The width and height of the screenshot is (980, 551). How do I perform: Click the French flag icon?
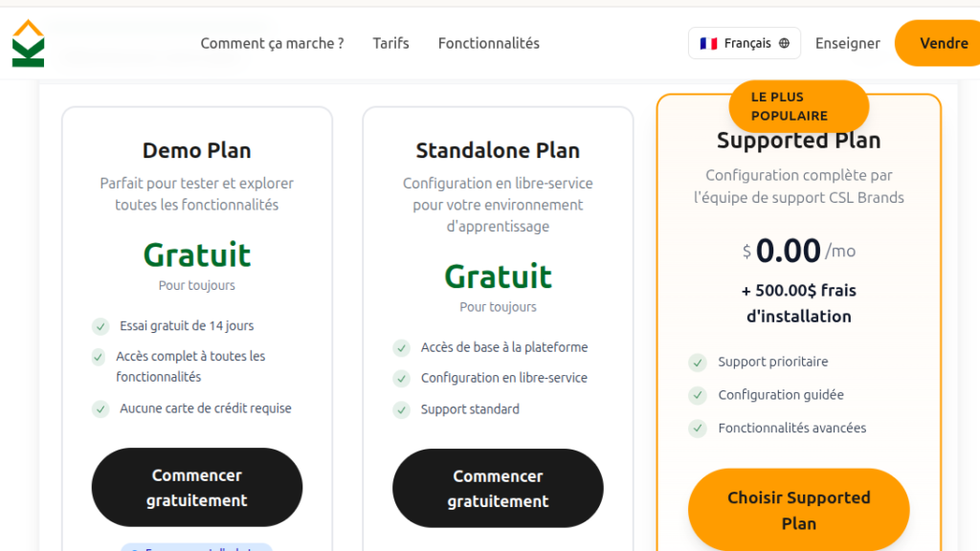pyautogui.click(x=708, y=43)
